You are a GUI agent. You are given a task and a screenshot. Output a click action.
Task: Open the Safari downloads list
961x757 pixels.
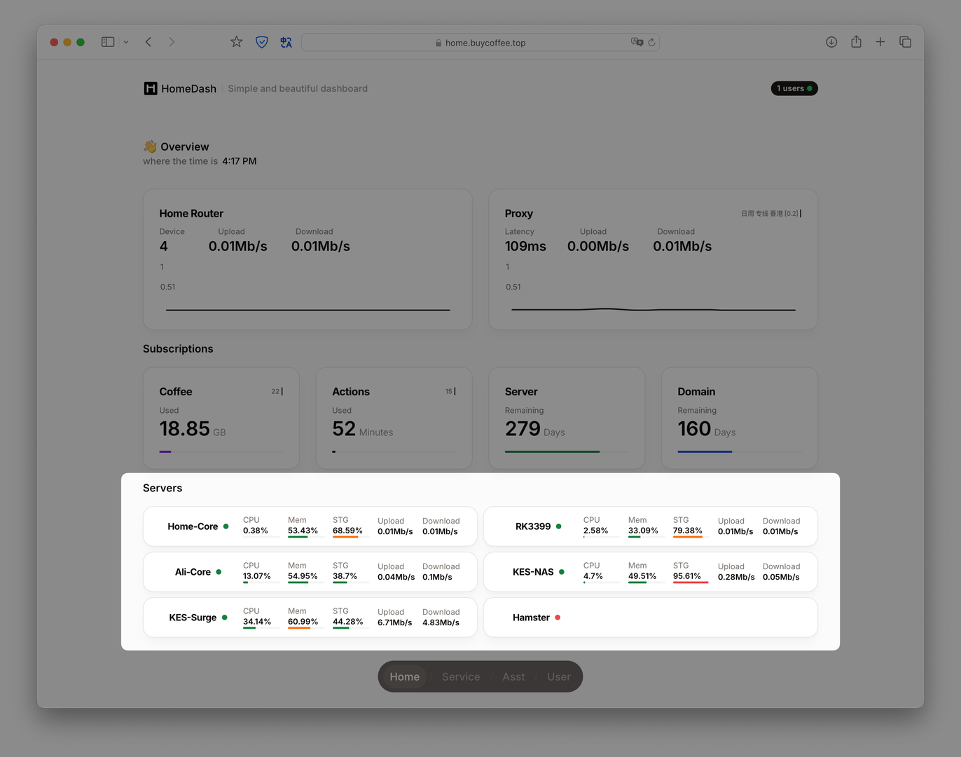coord(831,42)
